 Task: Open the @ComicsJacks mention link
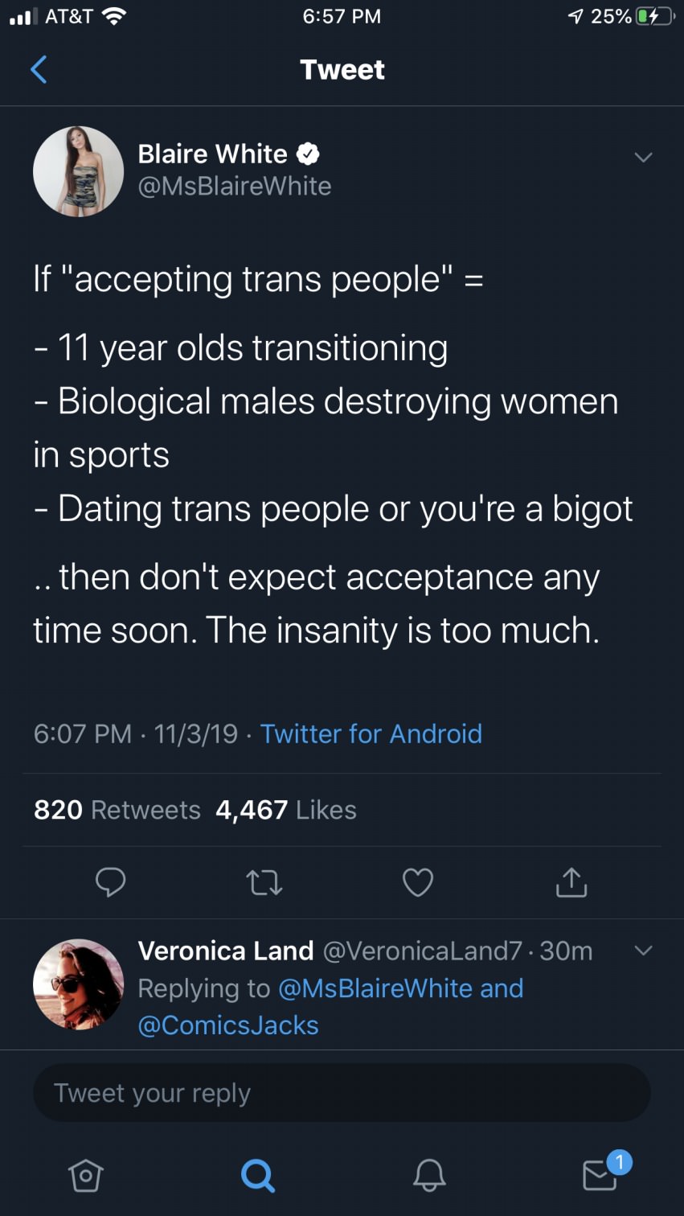(228, 1025)
